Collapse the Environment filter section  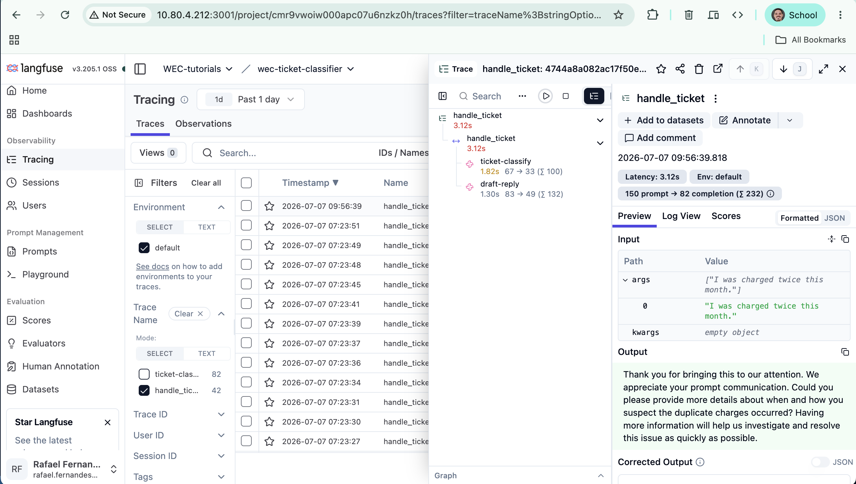pyautogui.click(x=221, y=207)
